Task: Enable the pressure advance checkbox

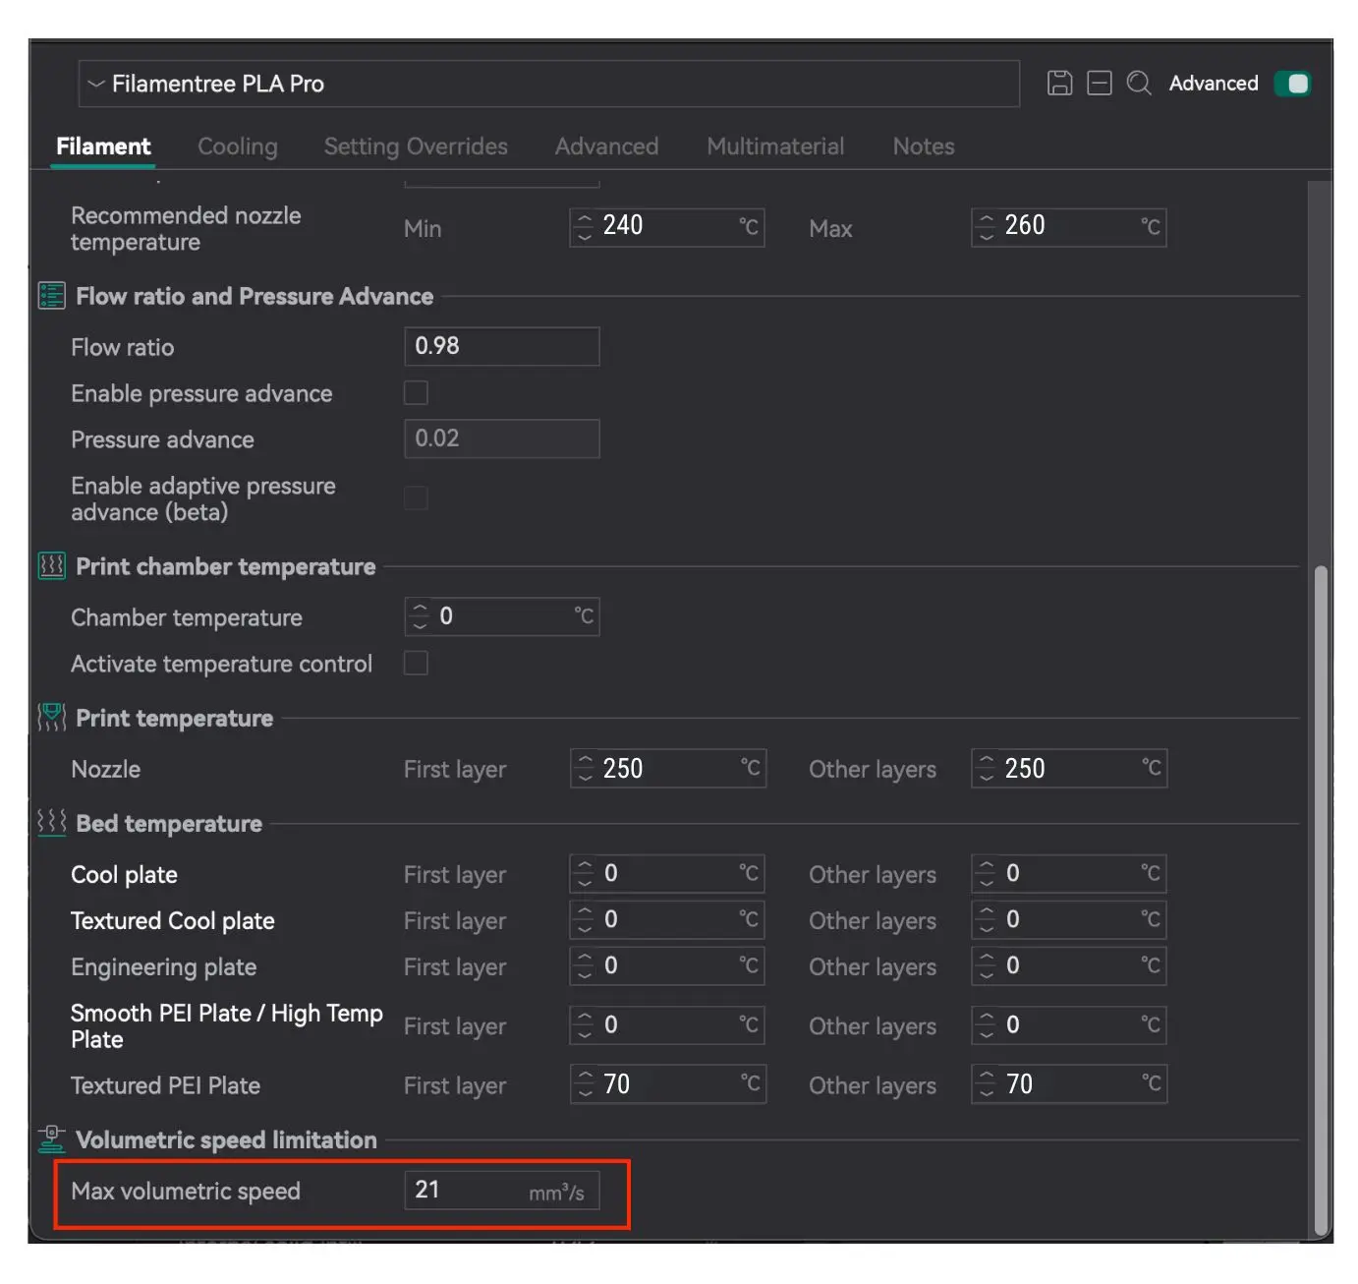Action: [416, 393]
